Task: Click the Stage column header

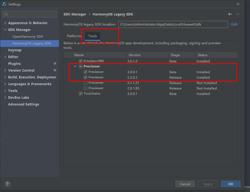Action: point(182,55)
